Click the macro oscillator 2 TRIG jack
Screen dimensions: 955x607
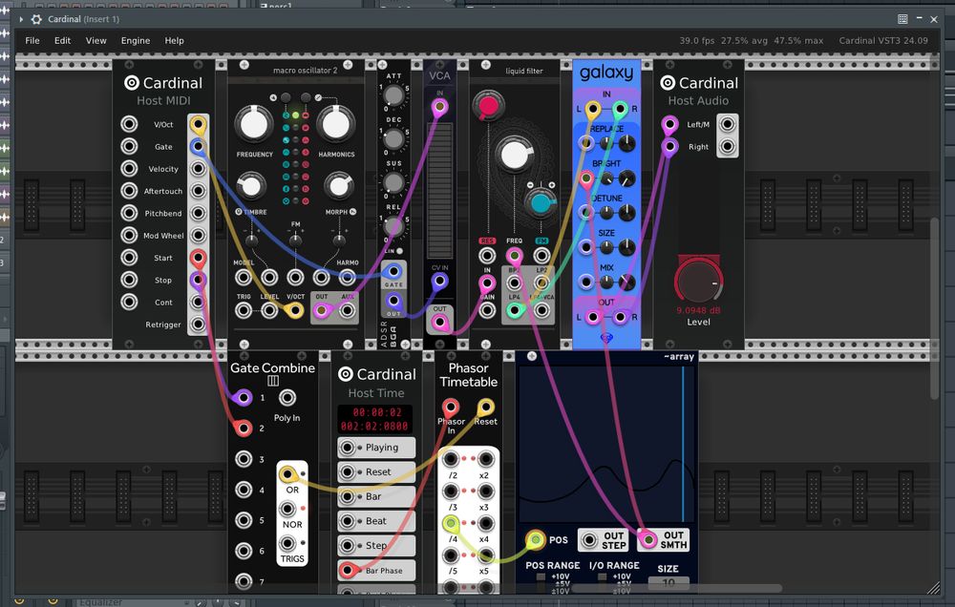244,310
